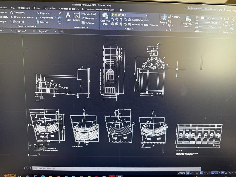Open Свойства слоя layer properties
Image resolution: width=236 pixels, height=177 pixels.
tap(105, 19)
